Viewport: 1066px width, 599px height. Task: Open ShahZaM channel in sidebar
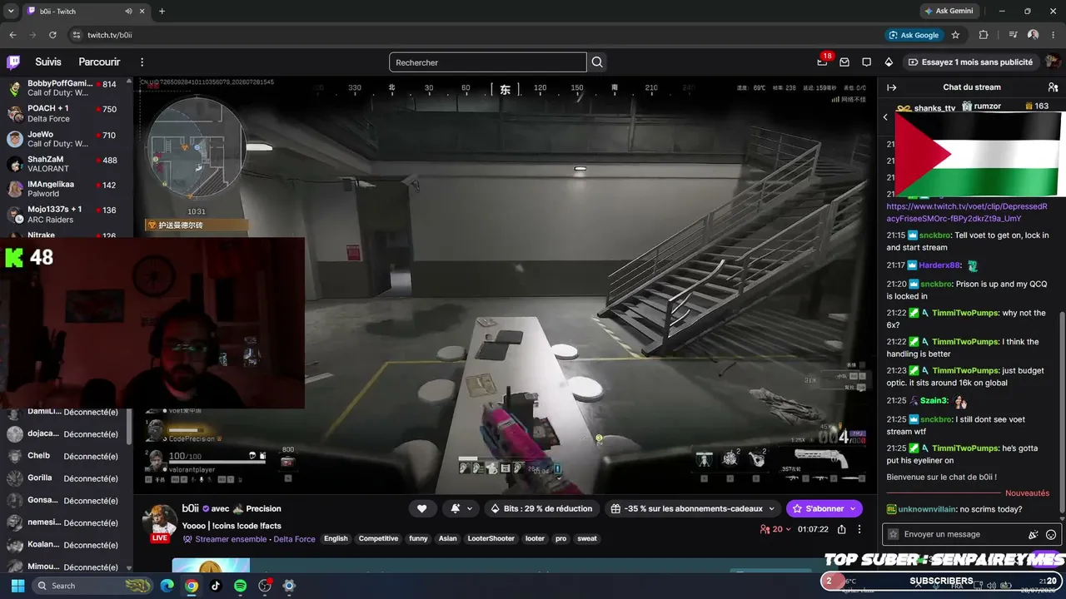63,164
